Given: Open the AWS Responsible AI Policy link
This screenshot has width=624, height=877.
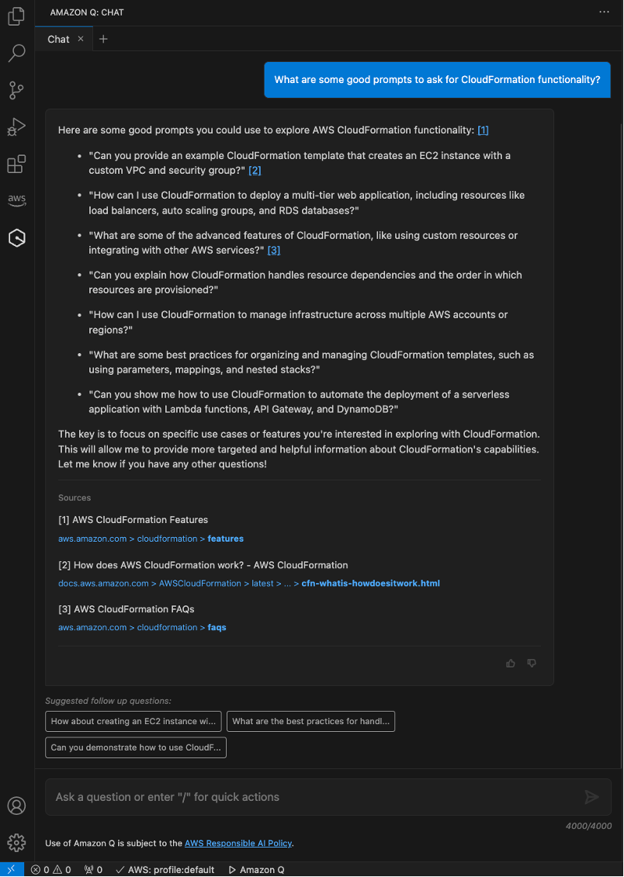Looking at the screenshot, I should click(x=237, y=843).
